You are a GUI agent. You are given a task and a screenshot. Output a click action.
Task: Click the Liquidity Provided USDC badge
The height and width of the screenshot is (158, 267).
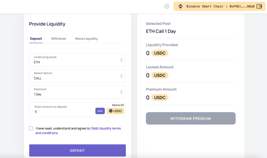(160, 53)
